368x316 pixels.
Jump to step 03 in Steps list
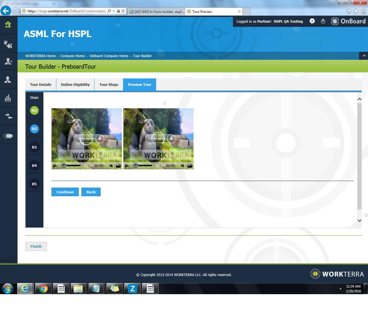34,147
